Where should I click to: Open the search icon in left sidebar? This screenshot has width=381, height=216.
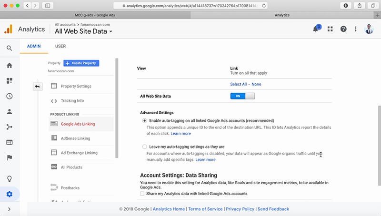point(9,48)
